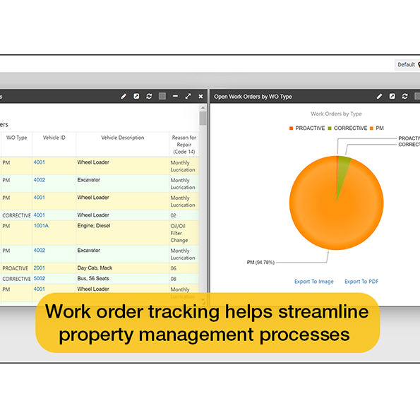Click the table's scrollbar up arrow
The width and height of the screenshot is (420, 420).
pyautogui.click(x=203, y=108)
